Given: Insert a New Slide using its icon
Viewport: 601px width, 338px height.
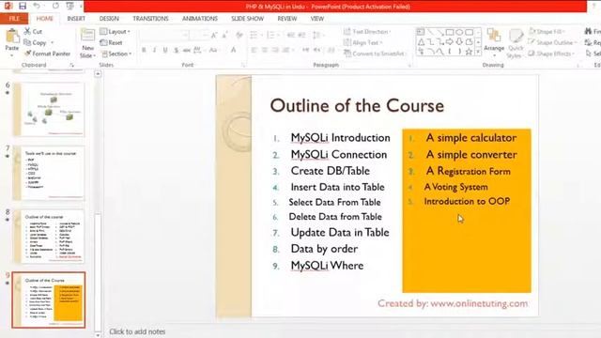Looking at the screenshot, I should 87,36.
